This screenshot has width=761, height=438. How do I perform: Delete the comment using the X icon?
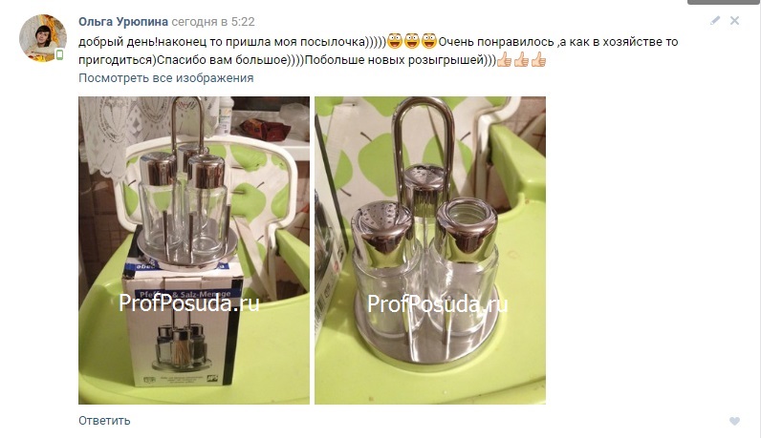(x=735, y=20)
